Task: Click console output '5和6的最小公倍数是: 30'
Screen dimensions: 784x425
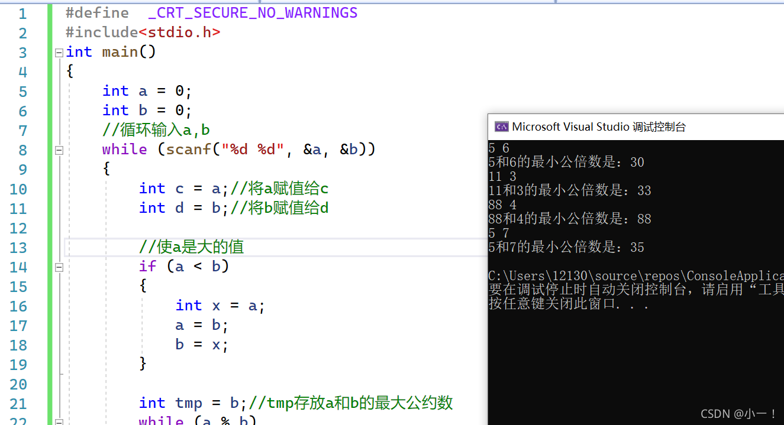Action: click(x=567, y=162)
